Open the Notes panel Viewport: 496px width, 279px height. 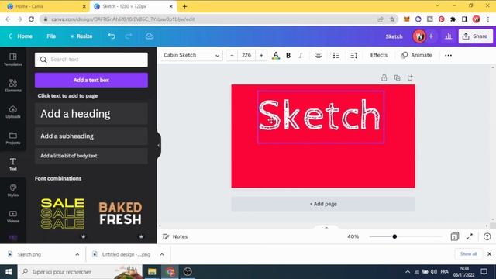coord(175,236)
